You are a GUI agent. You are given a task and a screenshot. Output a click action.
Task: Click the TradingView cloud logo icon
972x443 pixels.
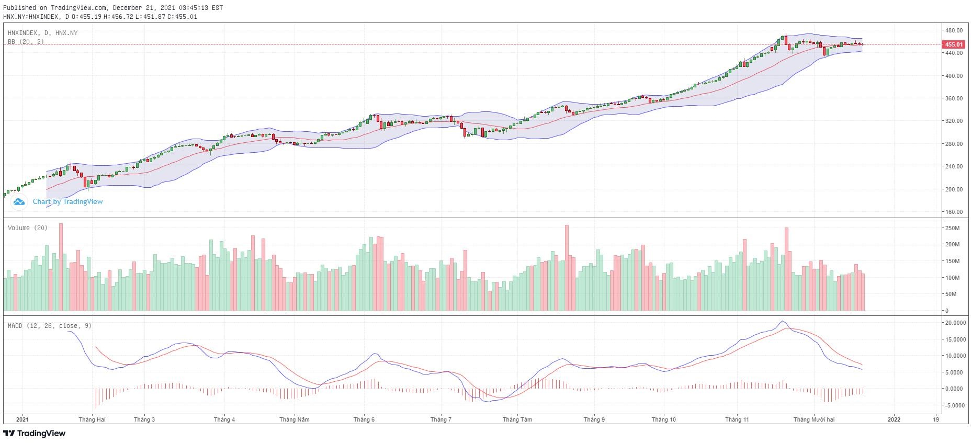point(19,202)
